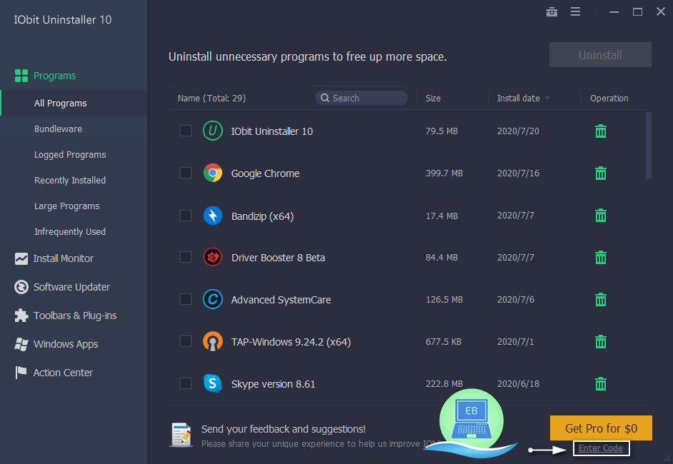Check the Advanced SystemCare box

click(186, 299)
